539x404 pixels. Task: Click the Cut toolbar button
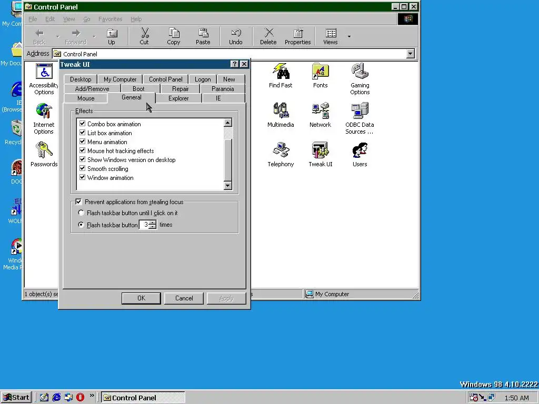(144, 36)
